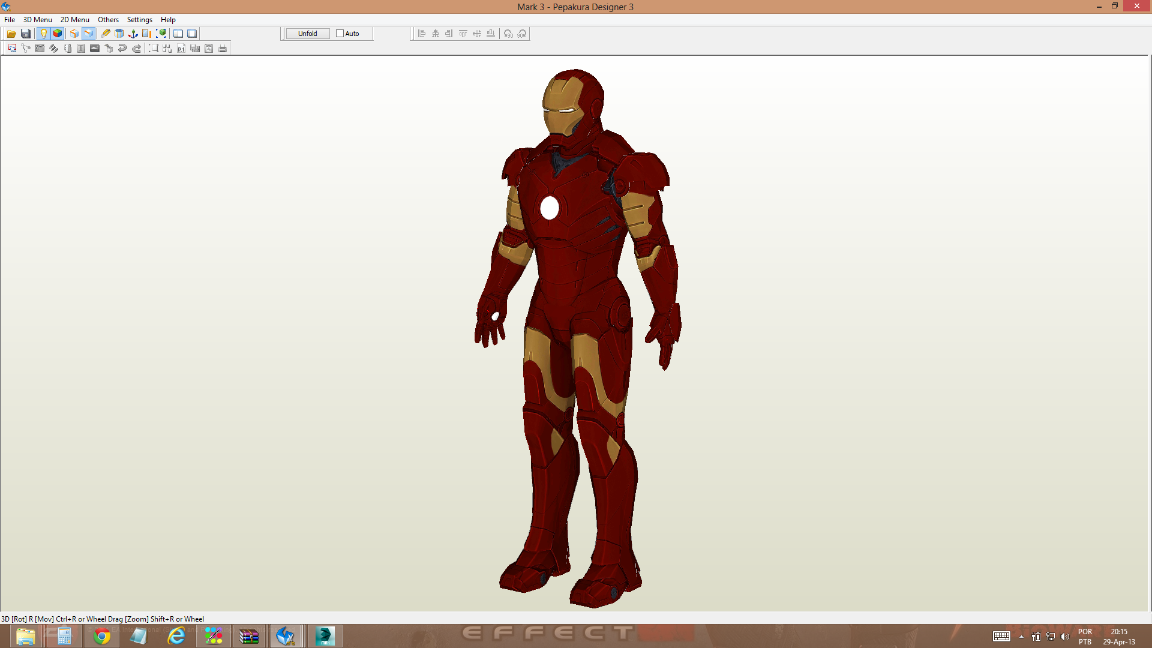Open the Settings menu

point(140,20)
